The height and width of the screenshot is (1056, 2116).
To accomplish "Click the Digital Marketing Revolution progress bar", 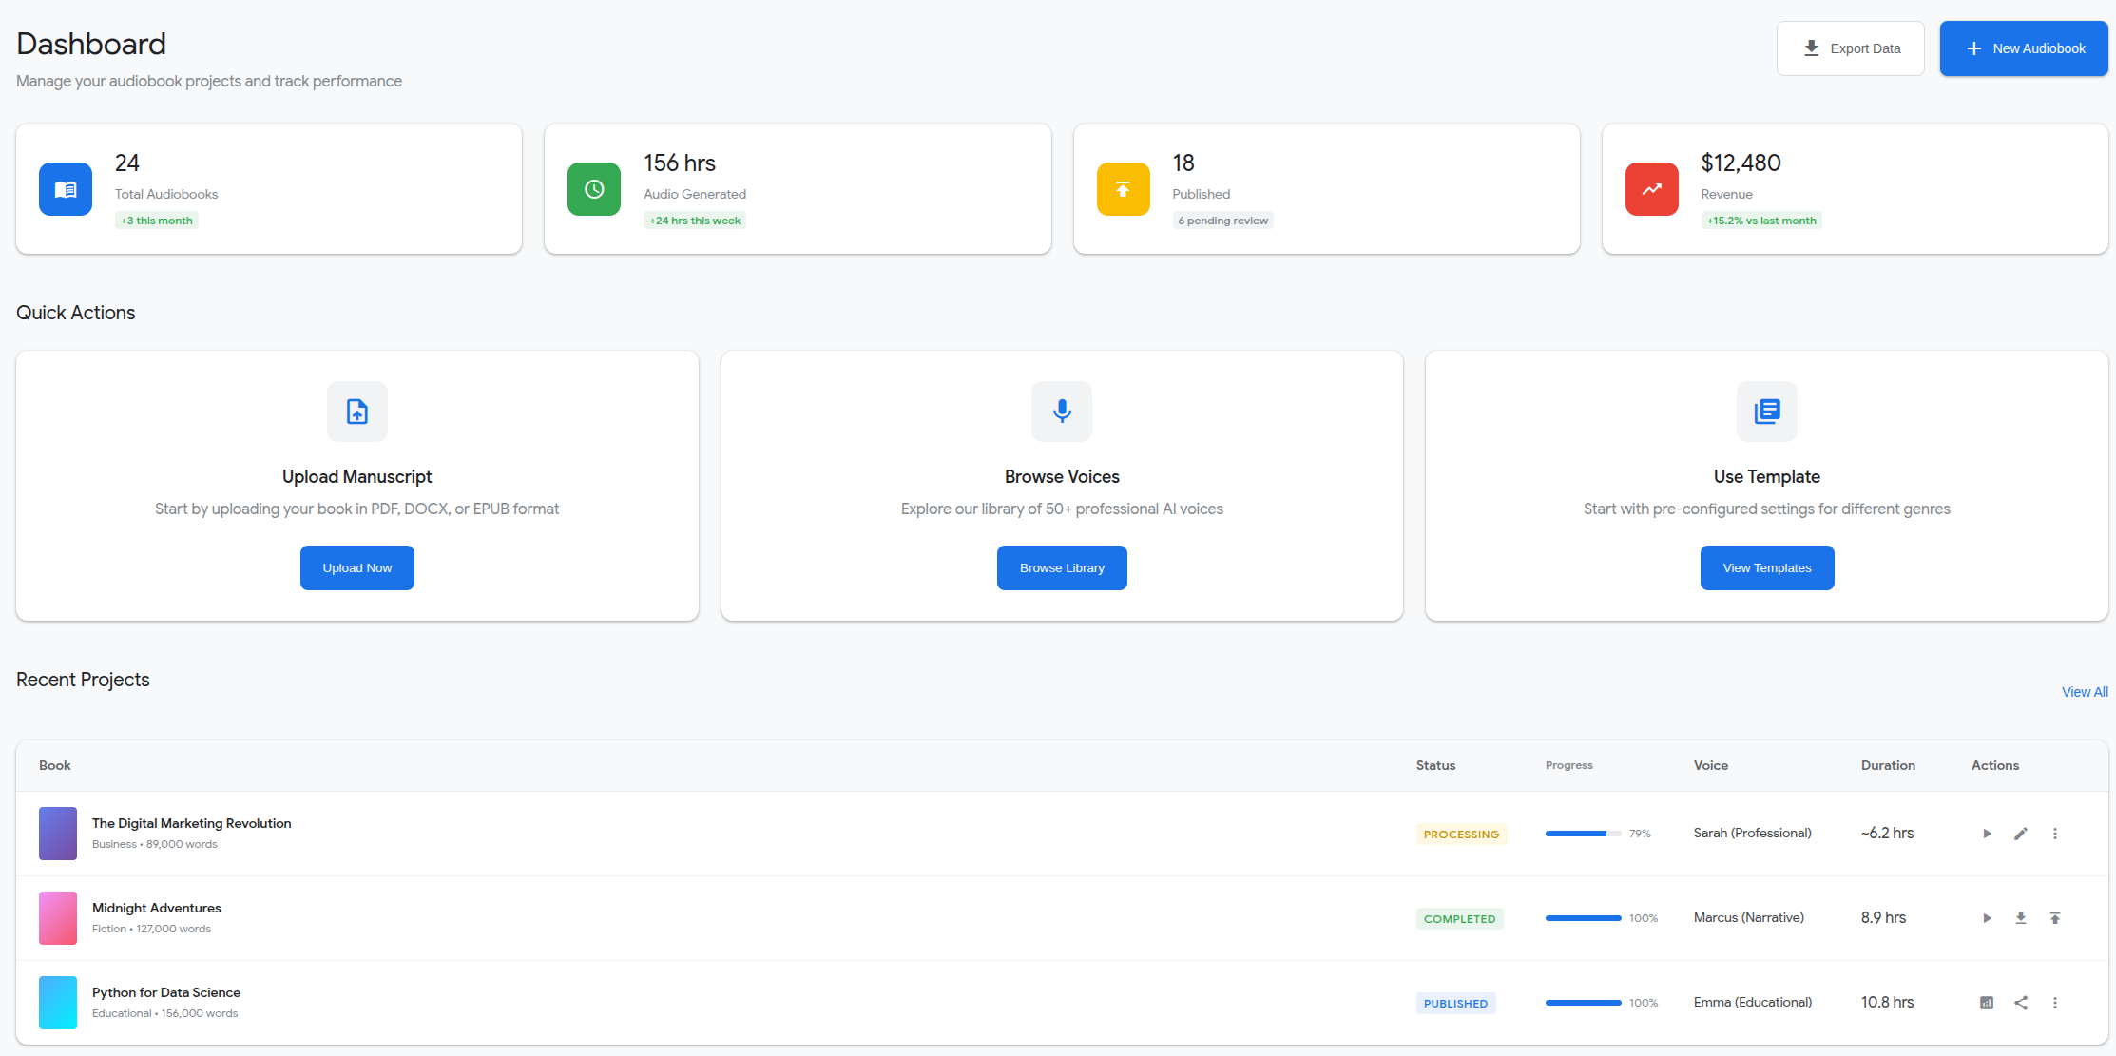I will pyautogui.click(x=1583, y=834).
